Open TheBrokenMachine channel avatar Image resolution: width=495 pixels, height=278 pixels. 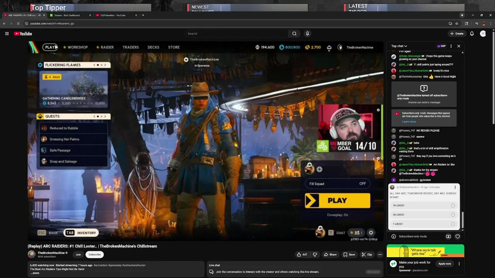32,254
